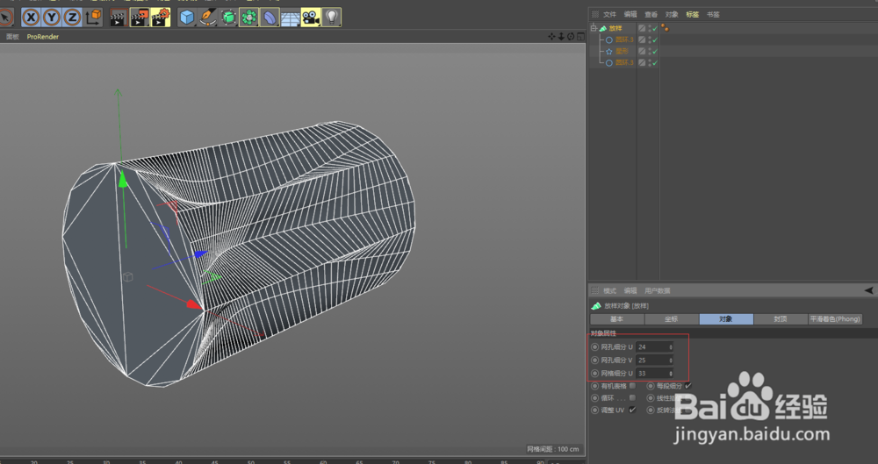Open the ProRender viewport menu
The image size is (878, 464).
[42, 37]
